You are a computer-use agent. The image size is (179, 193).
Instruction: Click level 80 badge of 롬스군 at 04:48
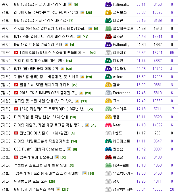point(108,37)
